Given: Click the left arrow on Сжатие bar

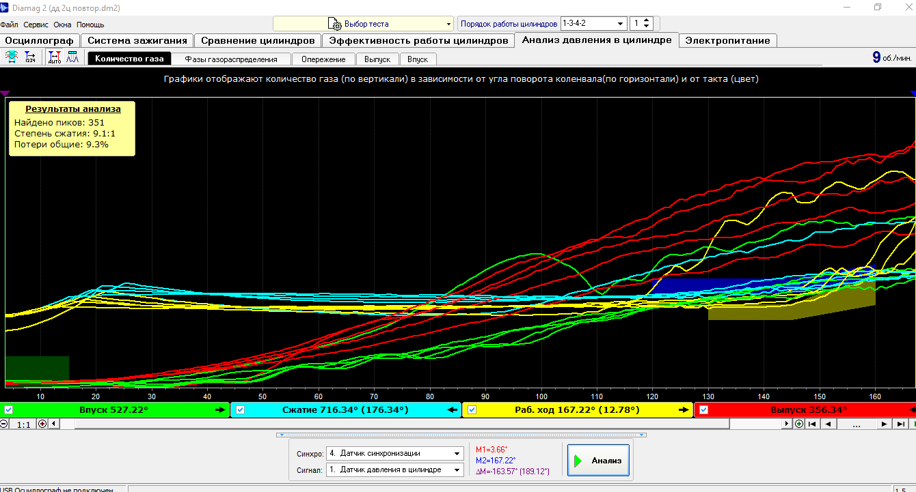Looking at the screenshot, I should coord(452,409).
